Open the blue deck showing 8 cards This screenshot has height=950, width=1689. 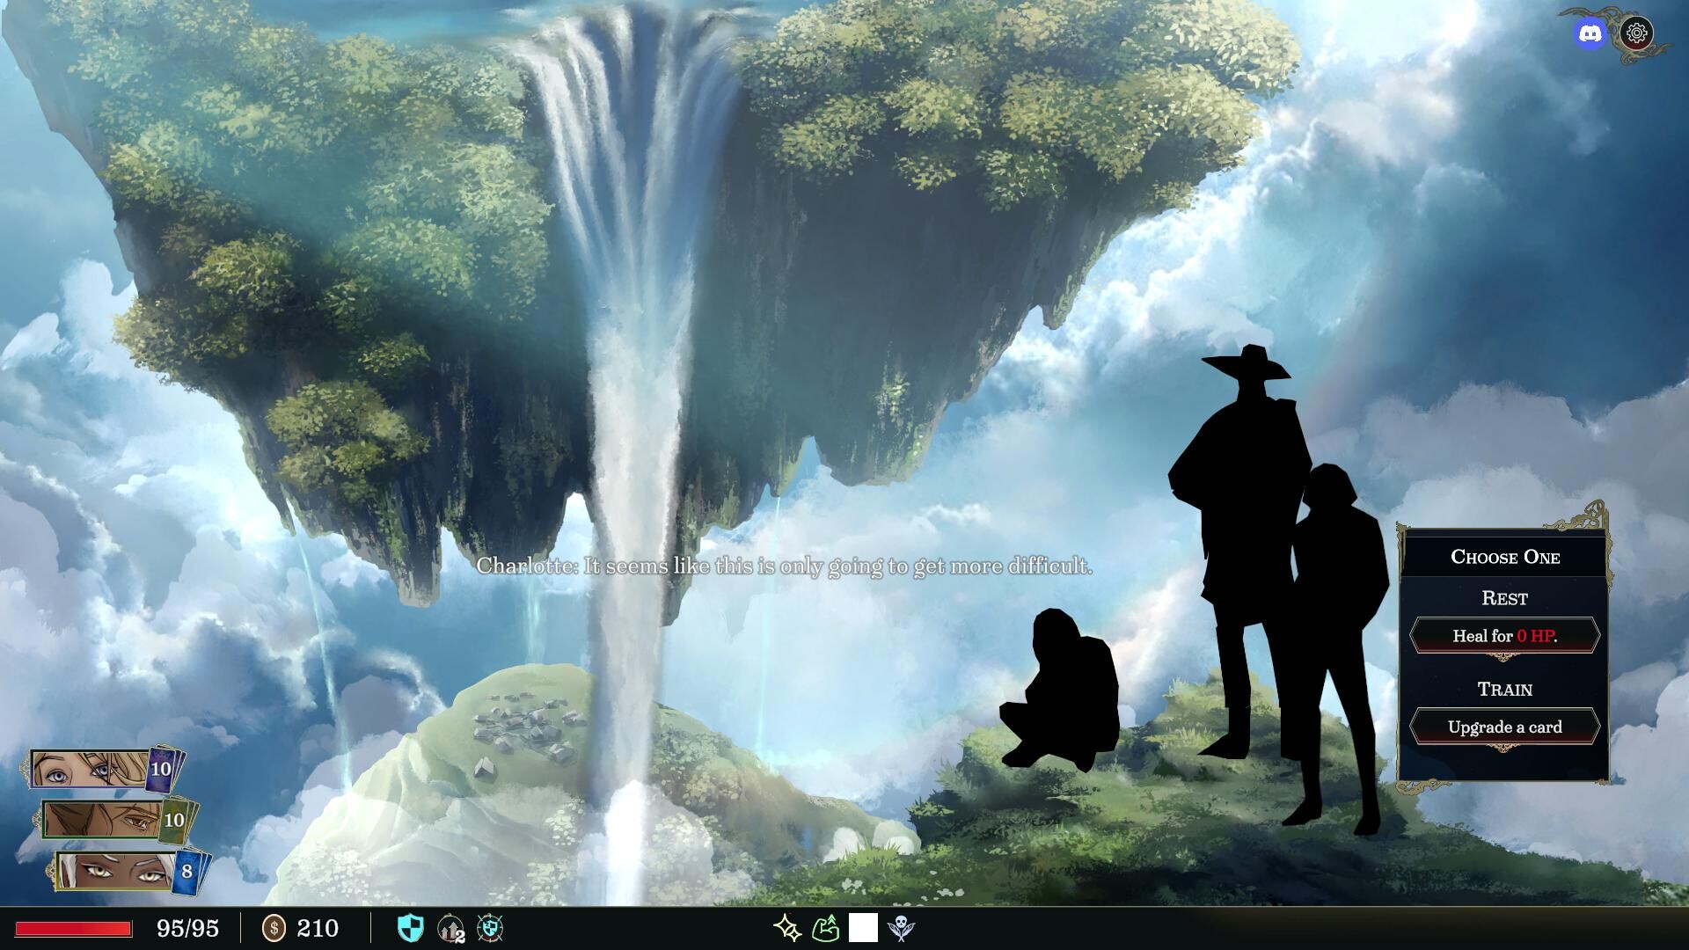coord(190,872)
